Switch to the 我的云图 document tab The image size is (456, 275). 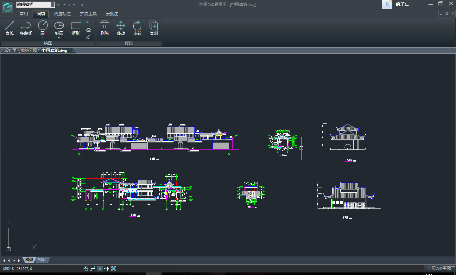coord(29,50)
